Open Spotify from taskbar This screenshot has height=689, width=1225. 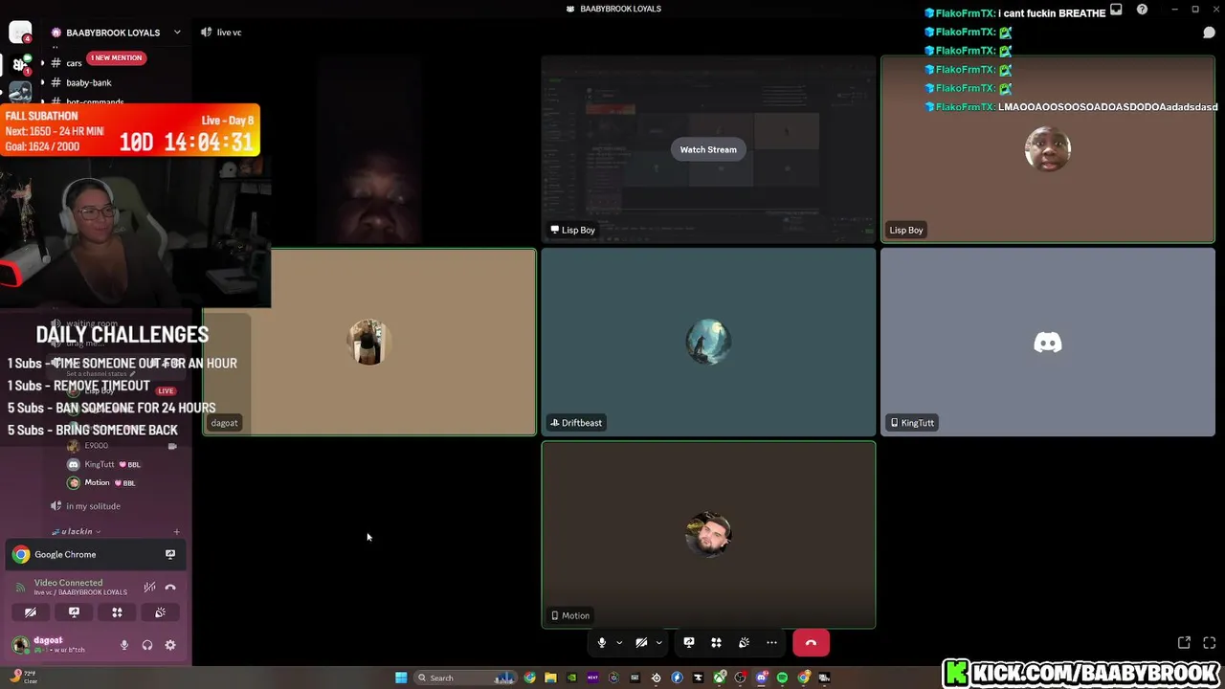(x=782, y=678)
